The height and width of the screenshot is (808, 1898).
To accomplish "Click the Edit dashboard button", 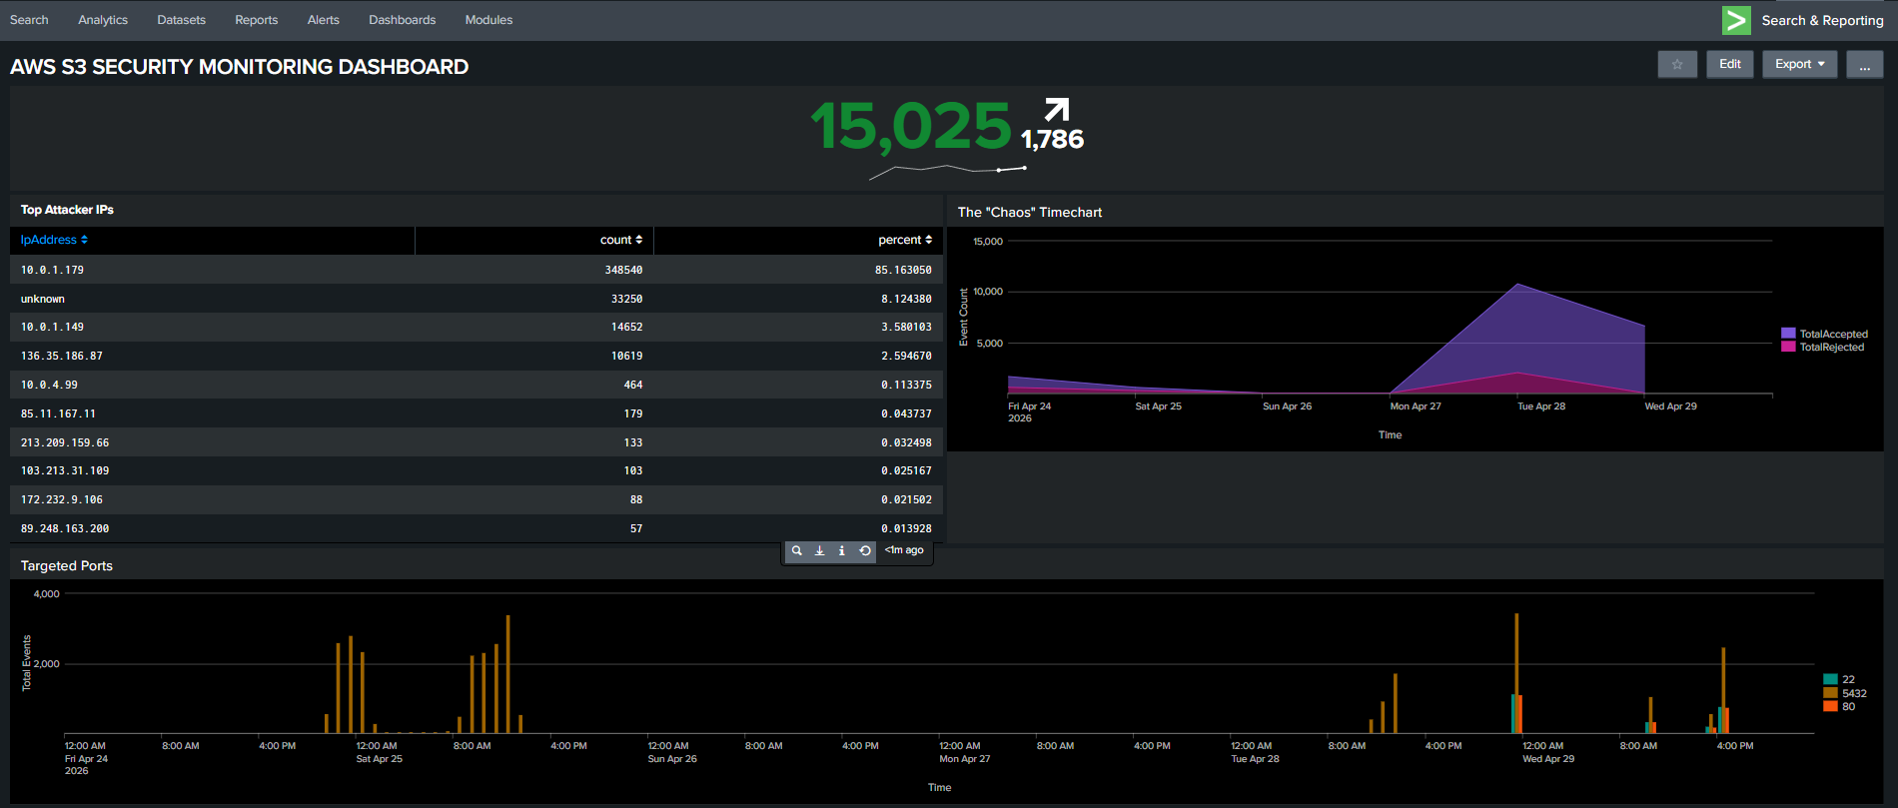I will coord(1730,64).
